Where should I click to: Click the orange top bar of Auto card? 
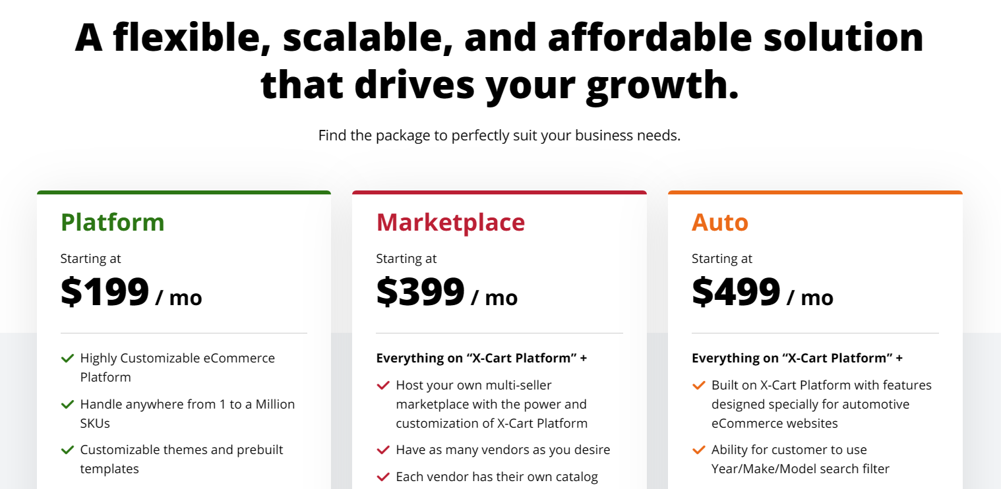(x=815, y=192)
